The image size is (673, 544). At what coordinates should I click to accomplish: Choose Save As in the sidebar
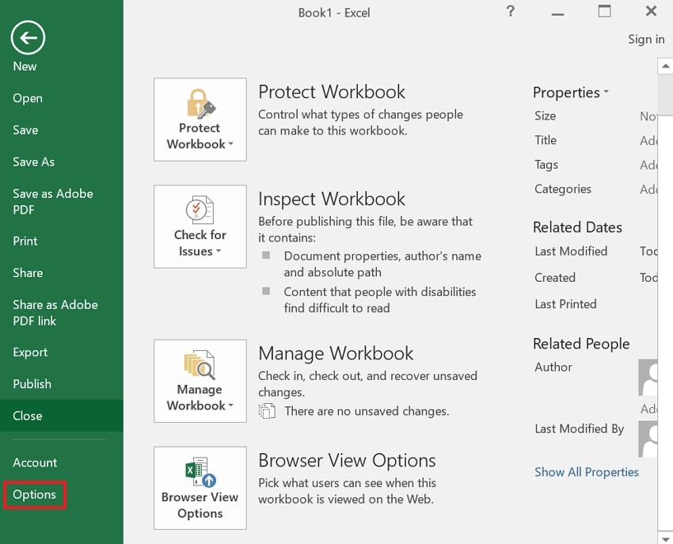33,162
